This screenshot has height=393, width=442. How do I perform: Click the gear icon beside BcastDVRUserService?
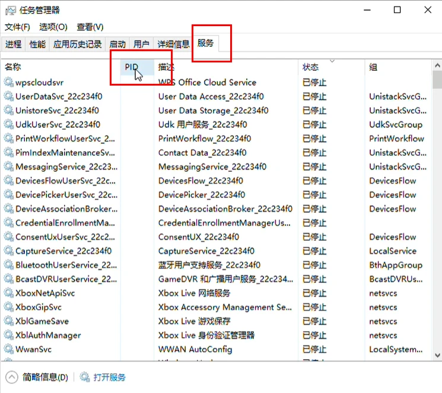pyautogui.click(x=8, y=279)
